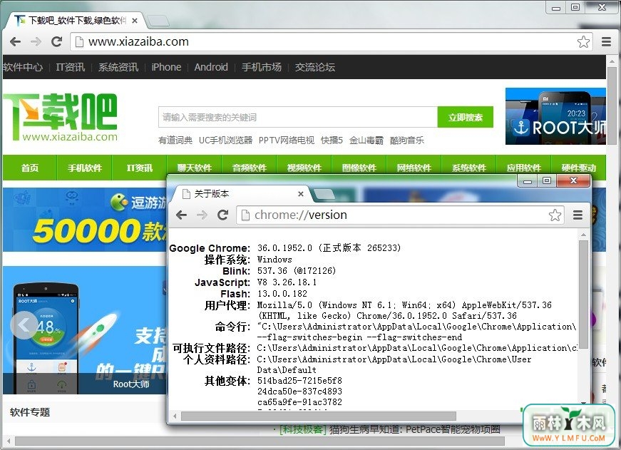Open 手机市场 in top black bar

pos(262,67)
